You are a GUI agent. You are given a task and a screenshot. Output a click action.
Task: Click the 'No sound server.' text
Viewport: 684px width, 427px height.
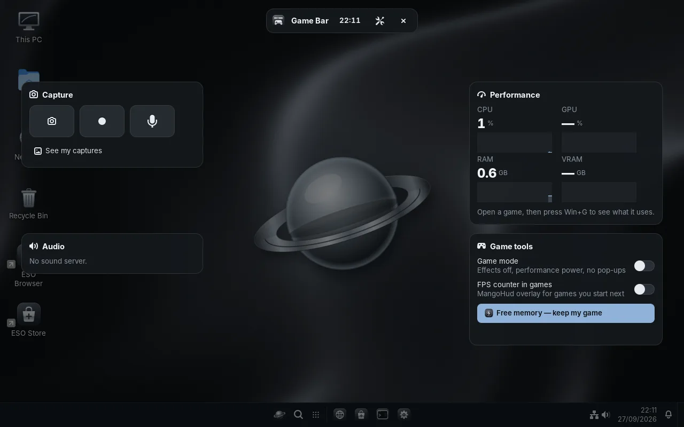(x=58, y=261)
